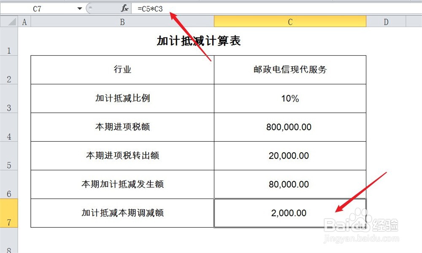Select the cell containing 10%
422x253 pixels.
[290, 98]
